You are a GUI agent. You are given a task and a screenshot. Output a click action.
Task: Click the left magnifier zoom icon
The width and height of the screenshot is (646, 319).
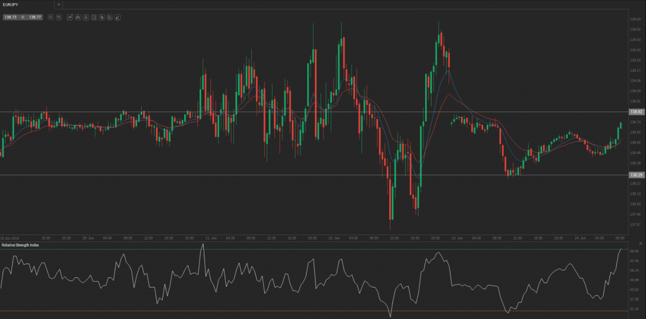[50, 17]
